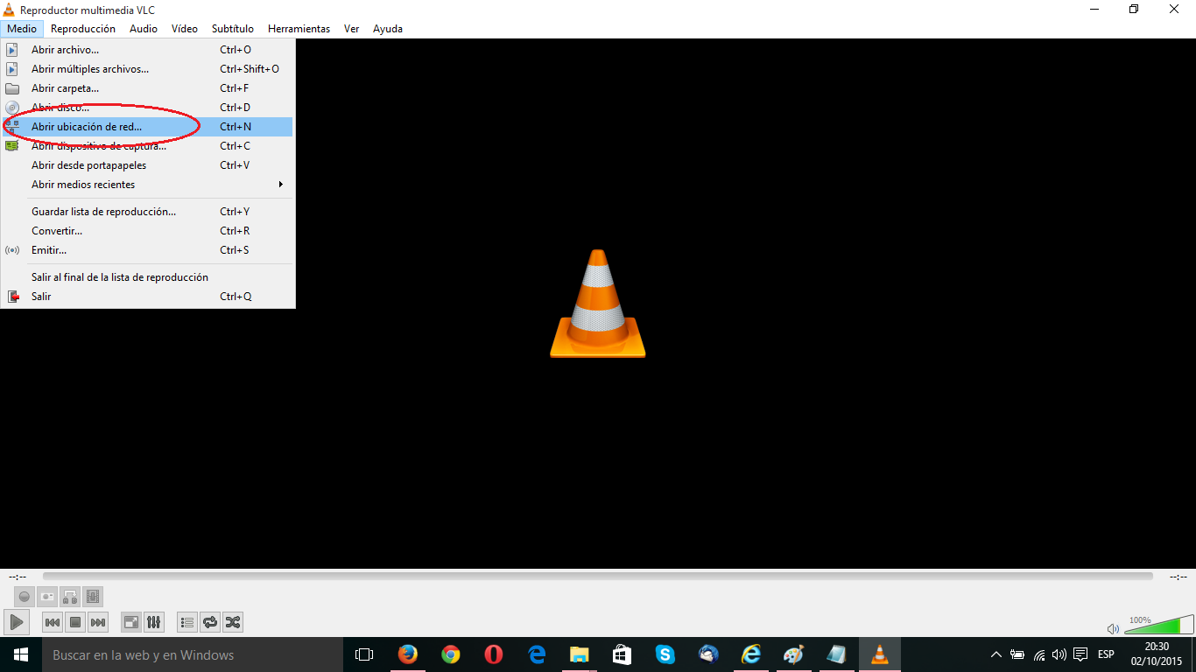Toggle random shuffle playback
Image resolution: width=1196 pixels, height=672 pixels.
click(233, 622)
